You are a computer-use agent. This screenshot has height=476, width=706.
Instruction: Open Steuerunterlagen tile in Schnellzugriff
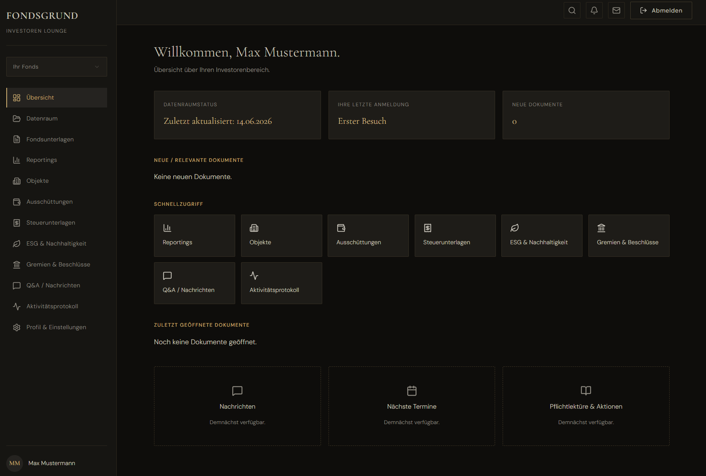click(455, 235)
